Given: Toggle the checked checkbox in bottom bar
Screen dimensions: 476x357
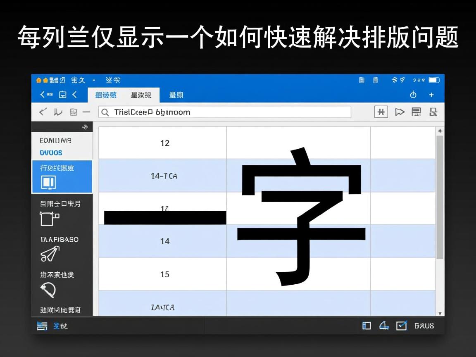Looking at the screenshot, I should [x=401, y=326].
